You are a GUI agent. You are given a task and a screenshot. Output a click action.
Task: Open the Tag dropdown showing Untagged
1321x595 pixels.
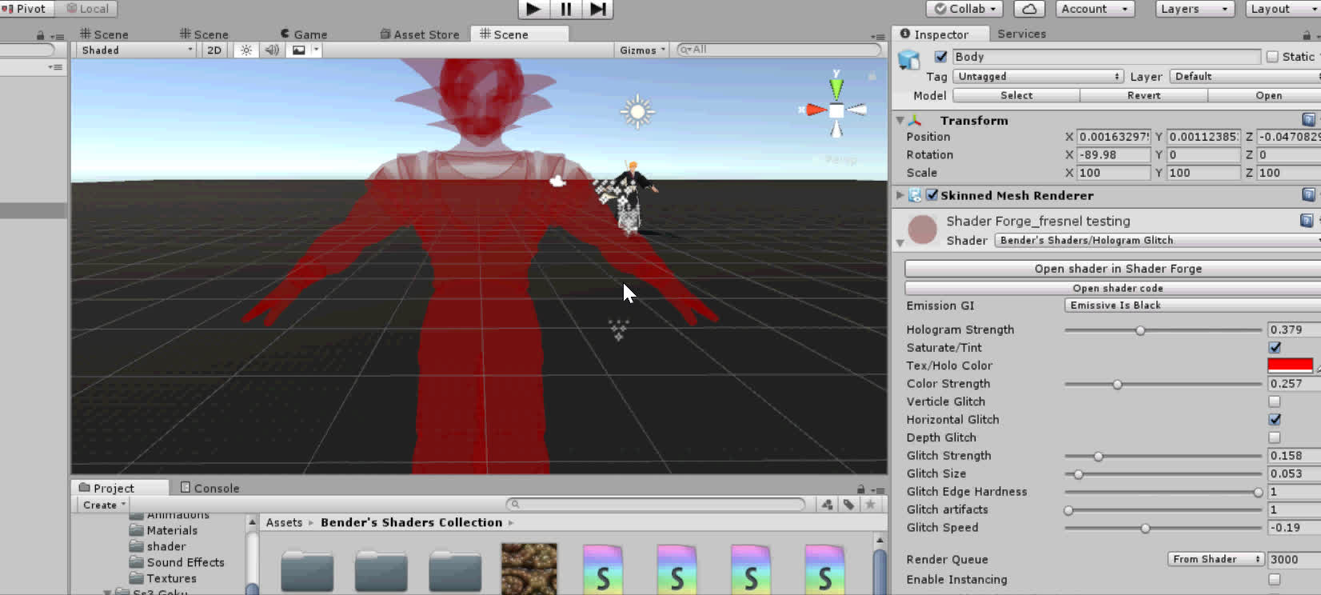[x=1038, y=77]
